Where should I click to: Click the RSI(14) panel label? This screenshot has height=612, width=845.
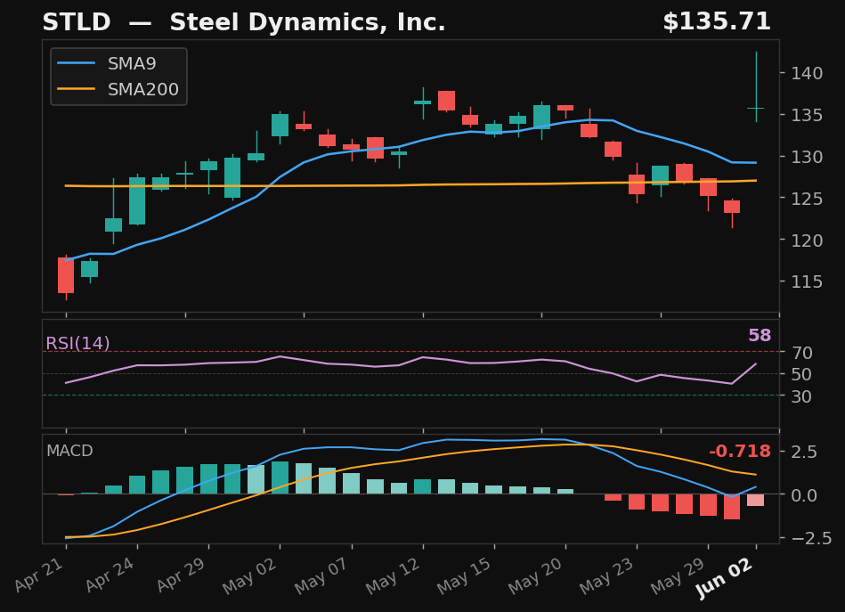(x=77, y=343)
